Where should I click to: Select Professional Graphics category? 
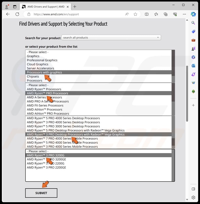pyautogui.click(x=98, y=60)
